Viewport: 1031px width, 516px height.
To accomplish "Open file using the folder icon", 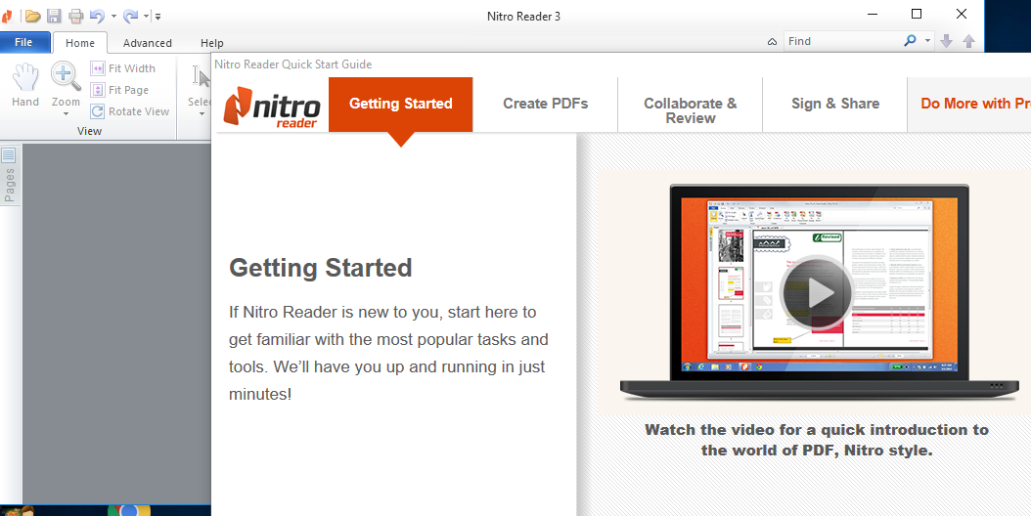I will click(x=33, y=16).
